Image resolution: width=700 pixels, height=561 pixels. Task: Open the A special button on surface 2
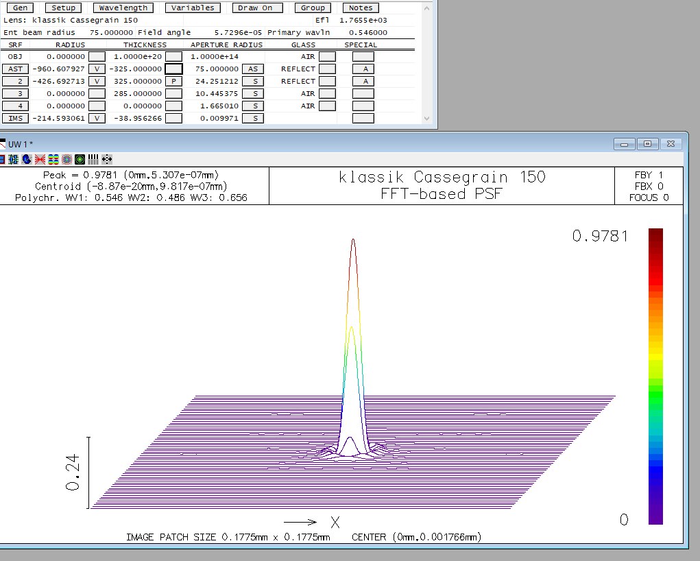(363, 82)
